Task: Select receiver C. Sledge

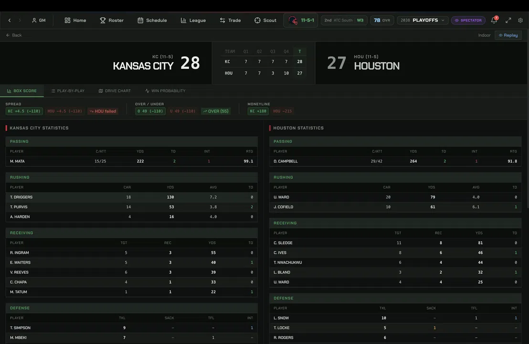Action: tap(395, 243)
